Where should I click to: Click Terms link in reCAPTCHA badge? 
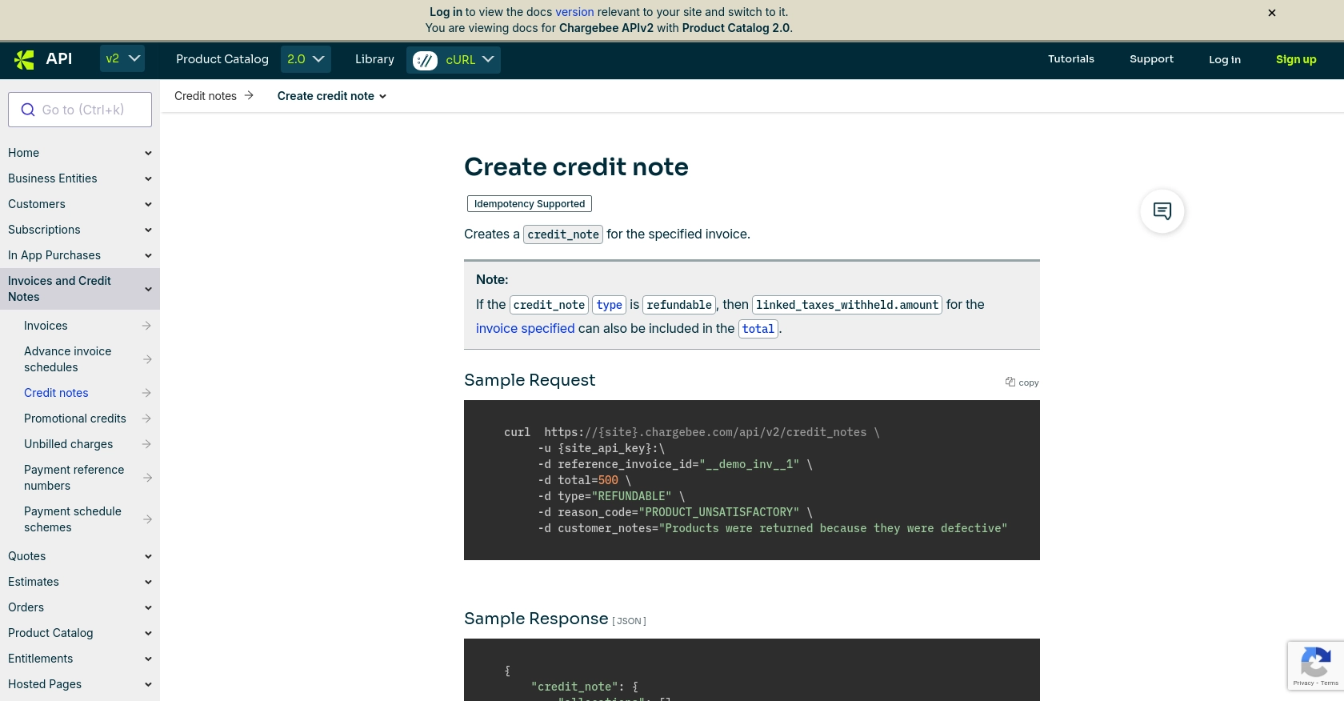point(1330,683)
